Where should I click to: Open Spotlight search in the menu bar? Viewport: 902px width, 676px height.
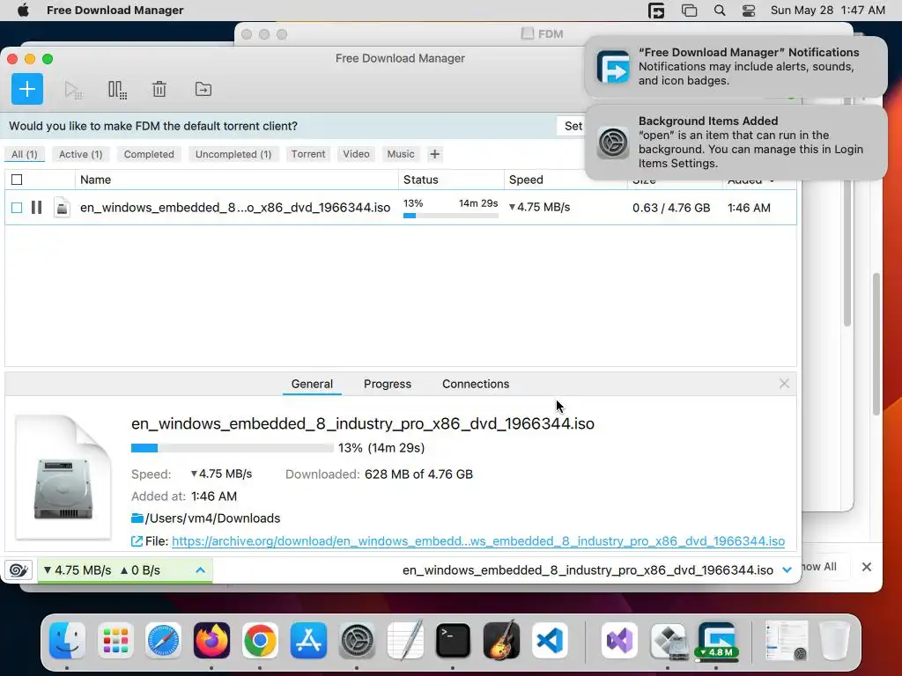[719, 11]
